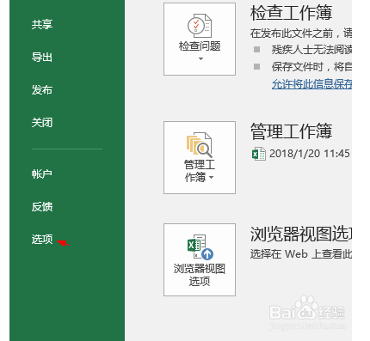The image size is (370, 341).
Task: Click the 保存文件时 bullet text
Action: pyautogui.click(x=311, y=67)
